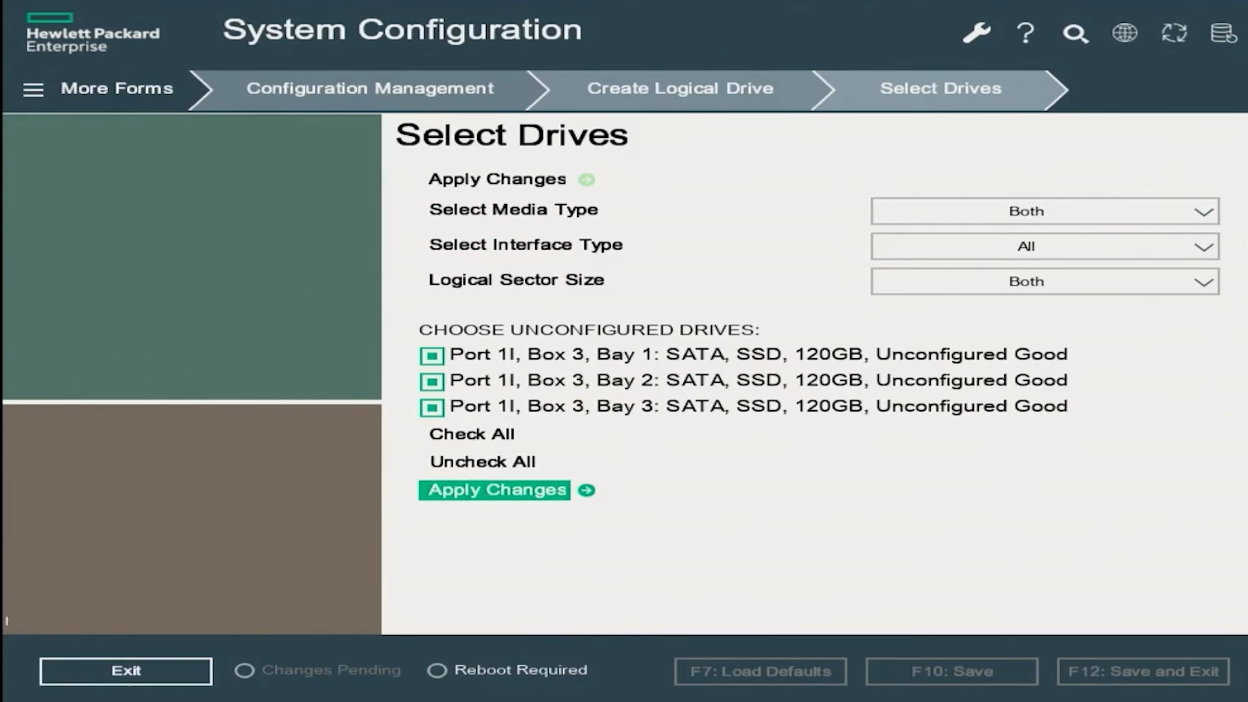Click green arrow beside bottom Apply Changes

586,490
